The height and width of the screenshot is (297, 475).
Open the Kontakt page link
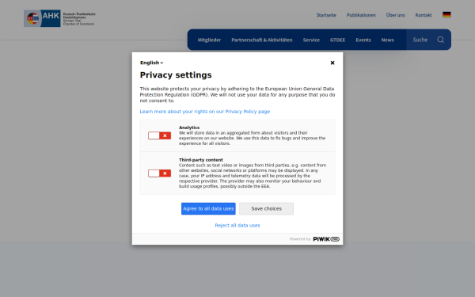click(424, 15)
